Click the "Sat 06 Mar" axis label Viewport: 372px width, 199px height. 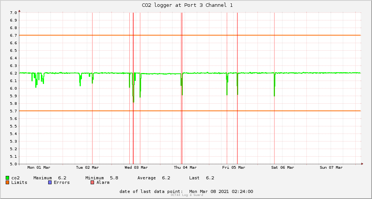[x=283, y=168]
